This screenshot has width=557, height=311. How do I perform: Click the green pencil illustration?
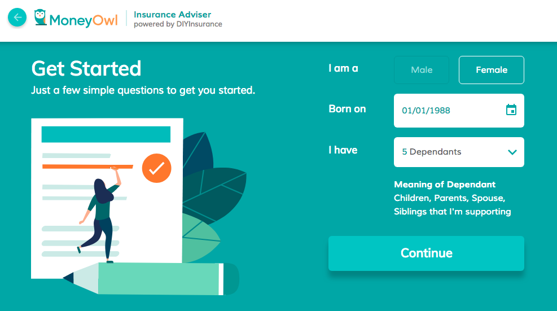tap(158, 279)
